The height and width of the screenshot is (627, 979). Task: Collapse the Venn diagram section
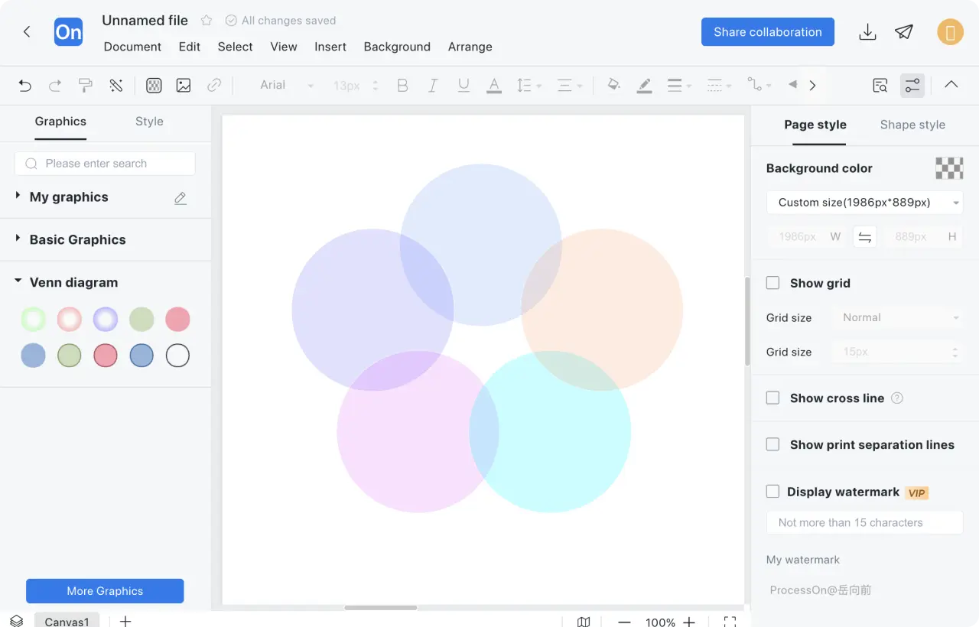click(x=18, y=282)
